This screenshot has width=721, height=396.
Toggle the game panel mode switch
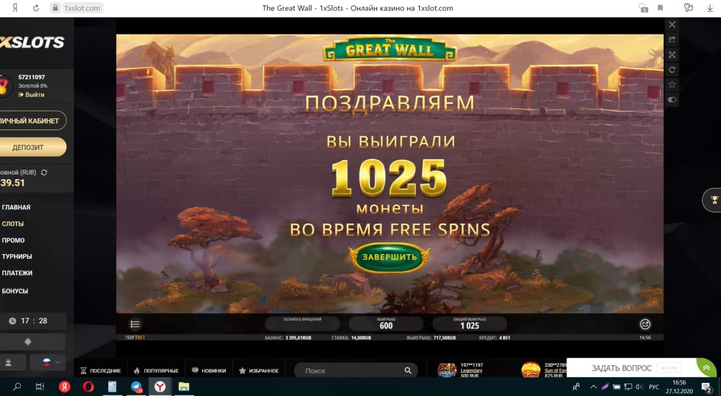coord(671,100)
